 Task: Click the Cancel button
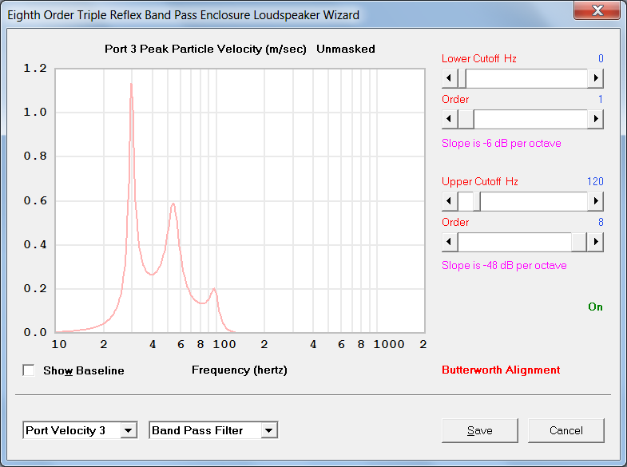pos(565,430)
